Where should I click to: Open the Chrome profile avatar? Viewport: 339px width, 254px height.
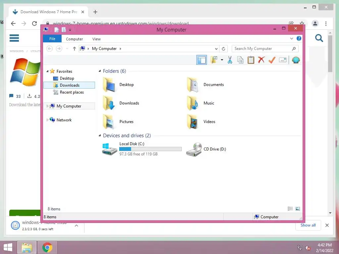pos(315,23)
